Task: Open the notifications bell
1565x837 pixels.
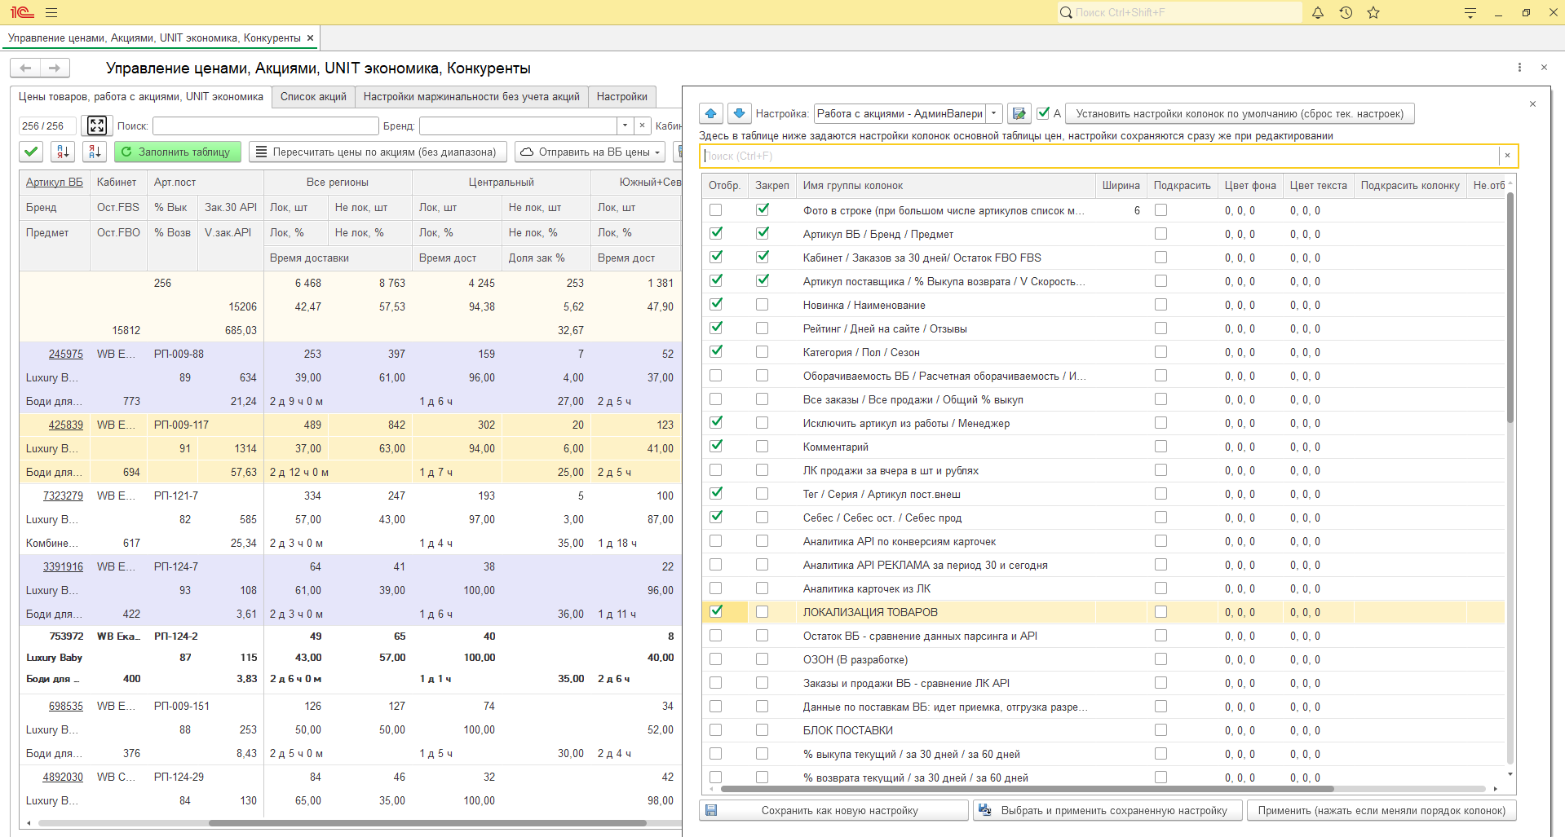Action: [1318, 13]
